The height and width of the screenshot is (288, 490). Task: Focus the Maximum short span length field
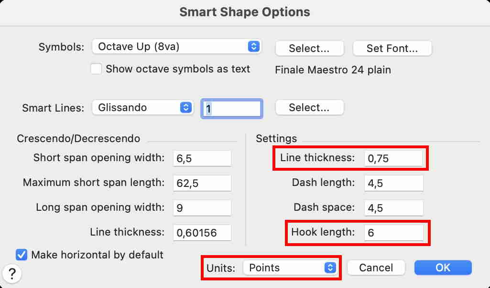tap(202, 183)
